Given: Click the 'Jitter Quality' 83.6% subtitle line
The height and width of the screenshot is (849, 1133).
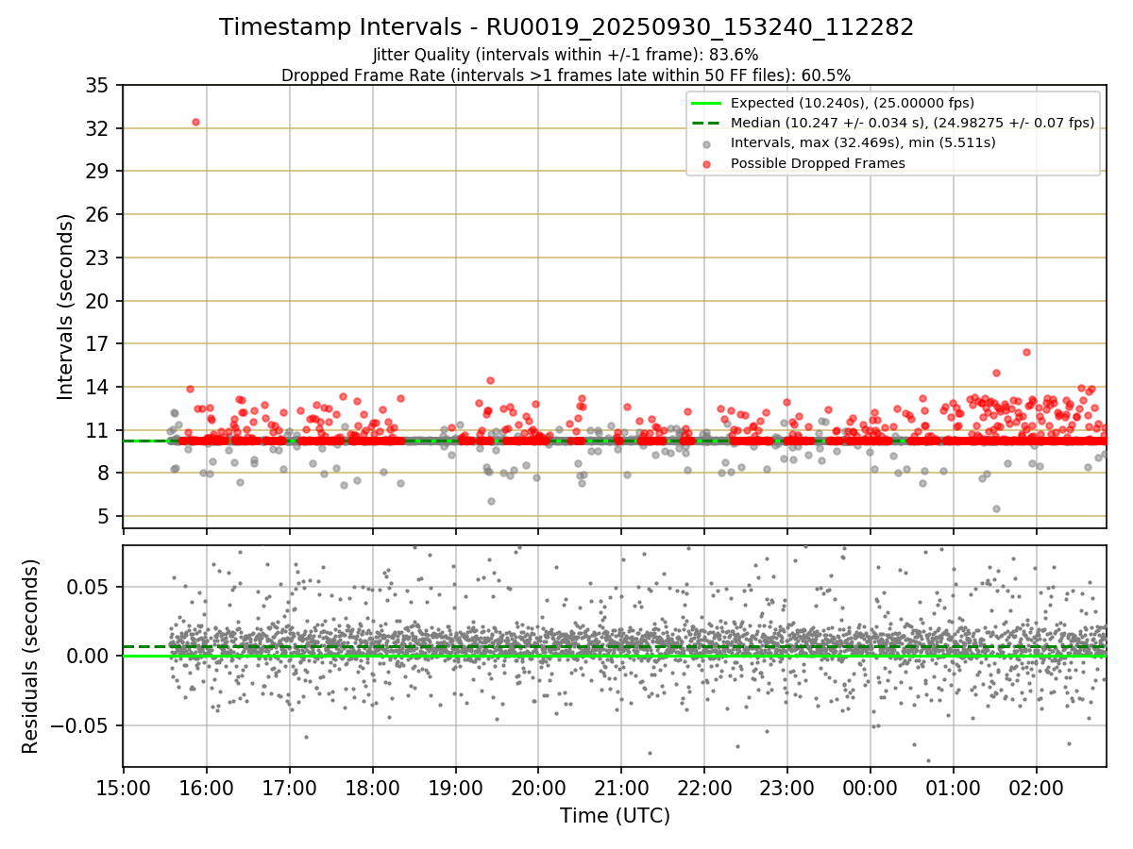Looking at the screenshot, I should tap(566, 55).
